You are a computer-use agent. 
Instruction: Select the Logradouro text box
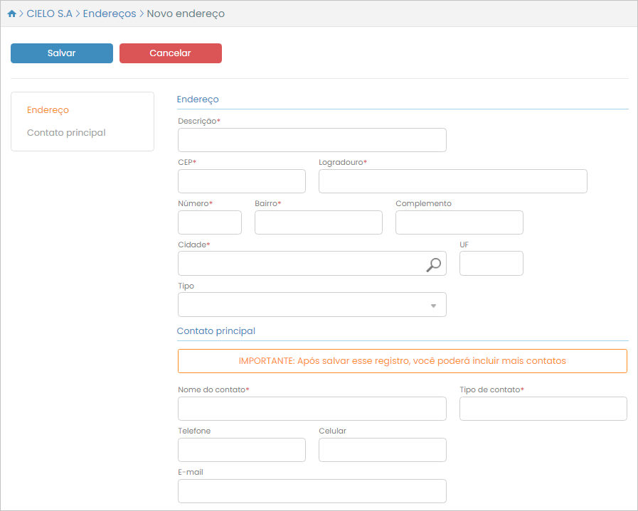coord(452,181)
